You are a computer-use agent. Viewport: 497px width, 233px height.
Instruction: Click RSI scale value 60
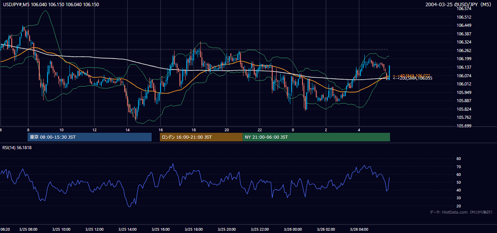pyautogui.click(x=458, y=174)
